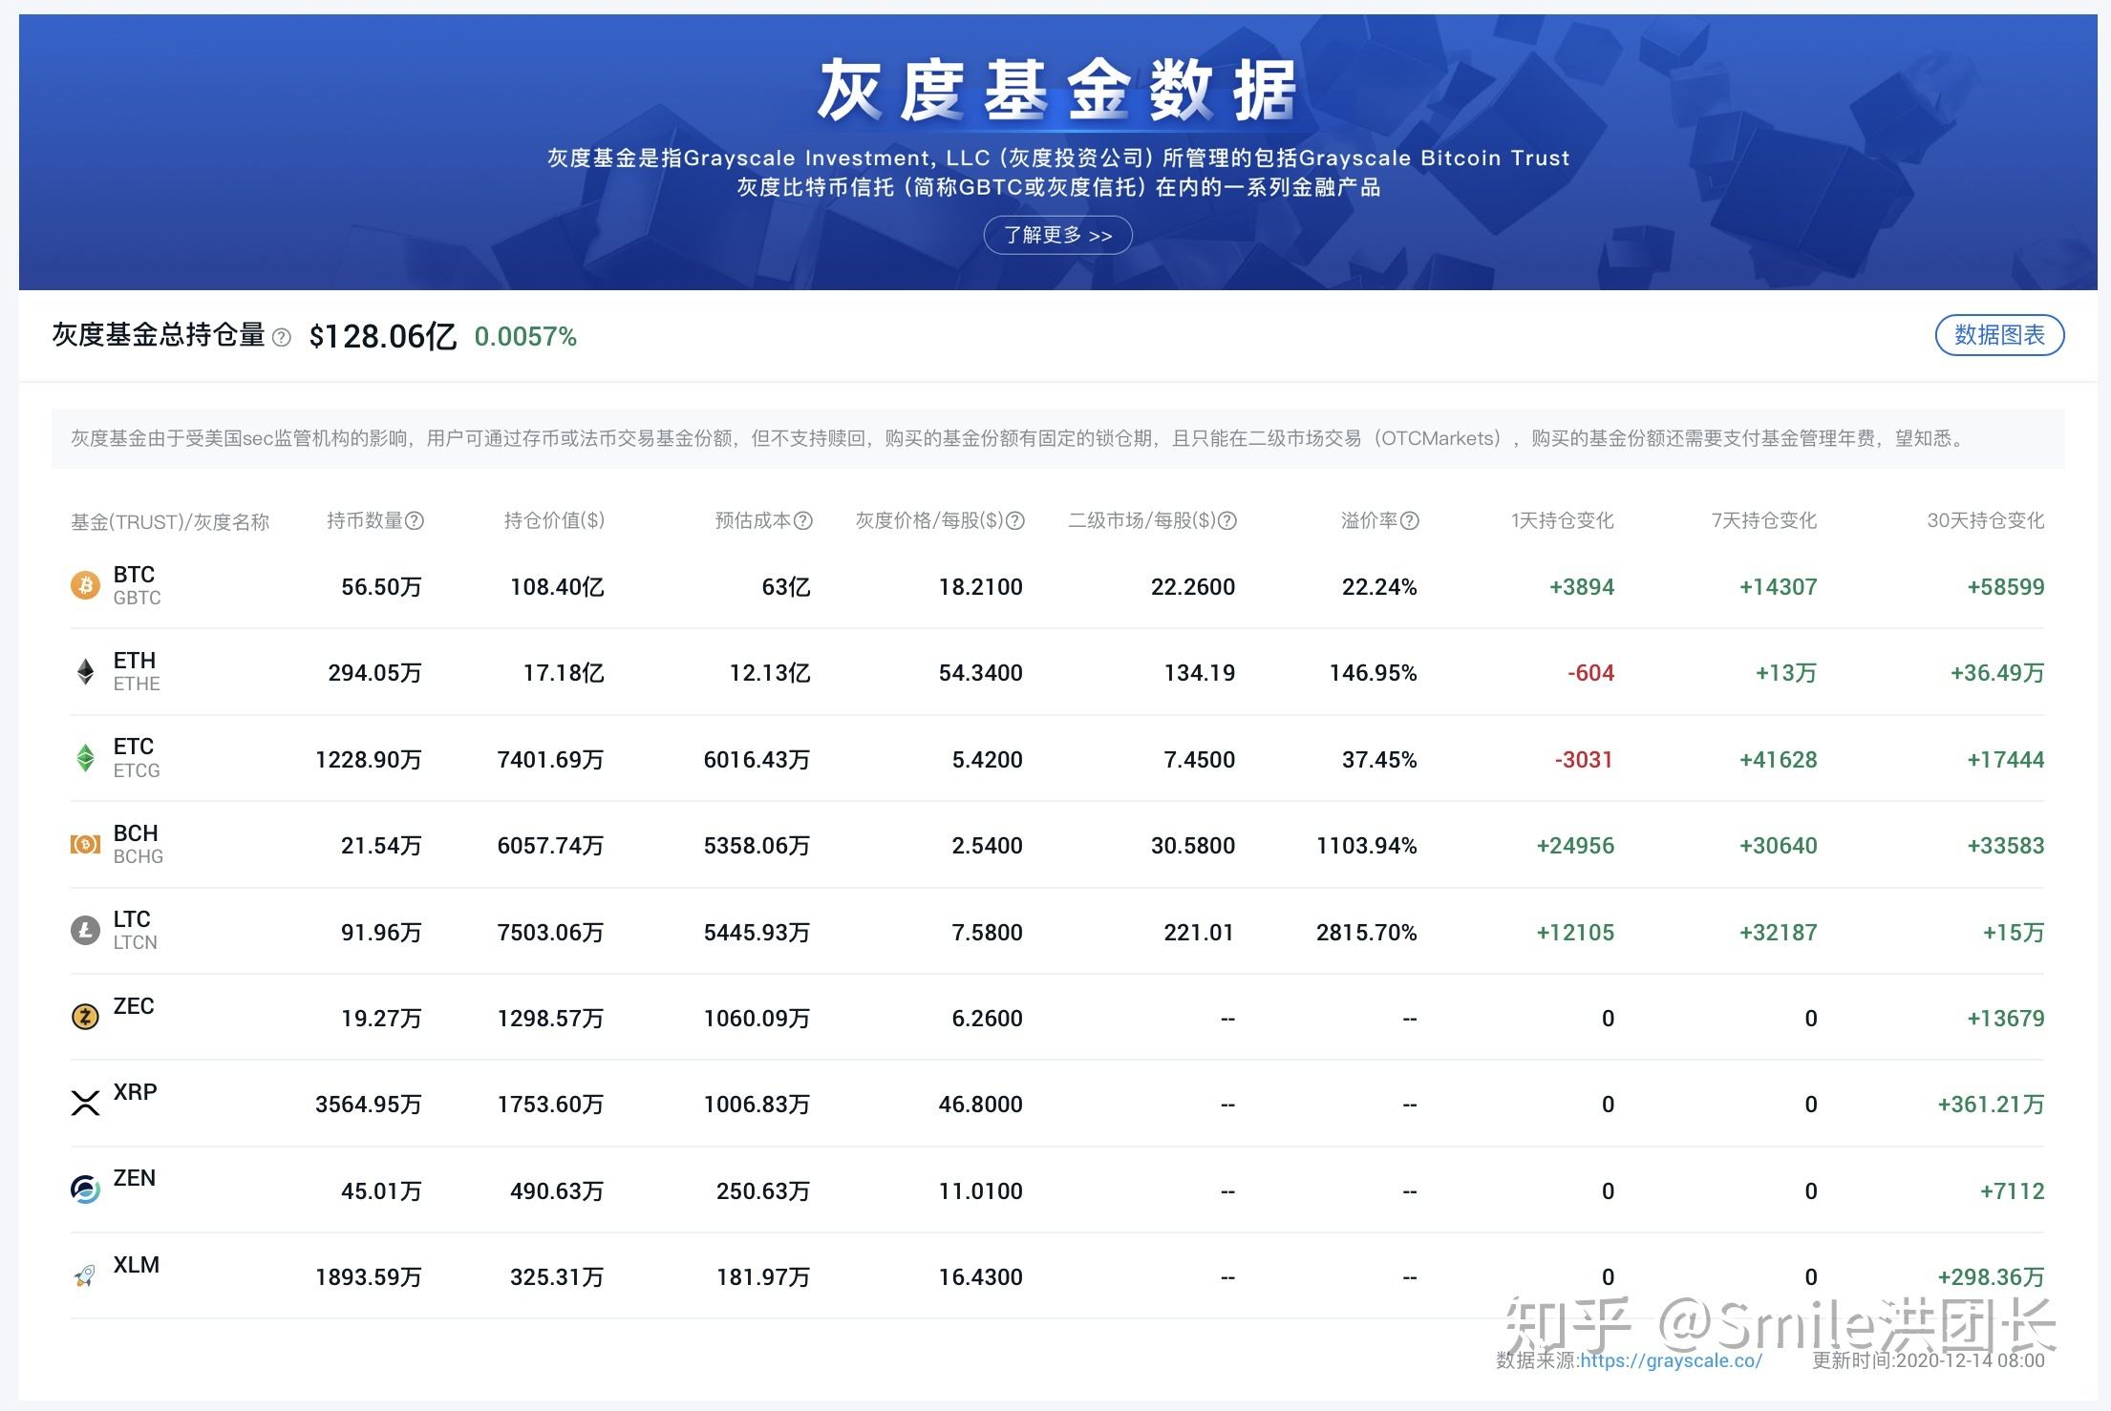Click the ETC green diamond icon
Viewport: 2111px width, 1411px height.
tap(85, 758)
